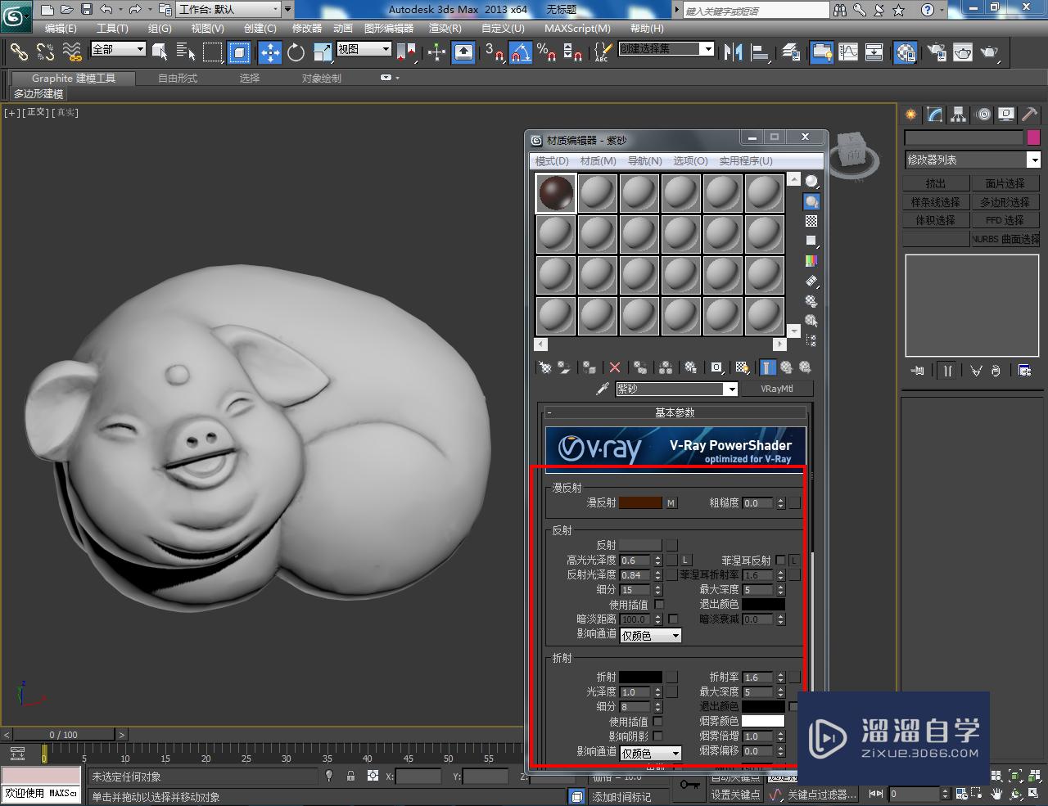Open the Modify panel tab icon

(x=934, y=115)
